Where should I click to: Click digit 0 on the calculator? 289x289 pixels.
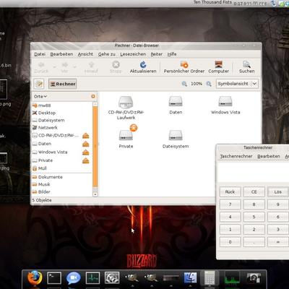coord(230,242)
